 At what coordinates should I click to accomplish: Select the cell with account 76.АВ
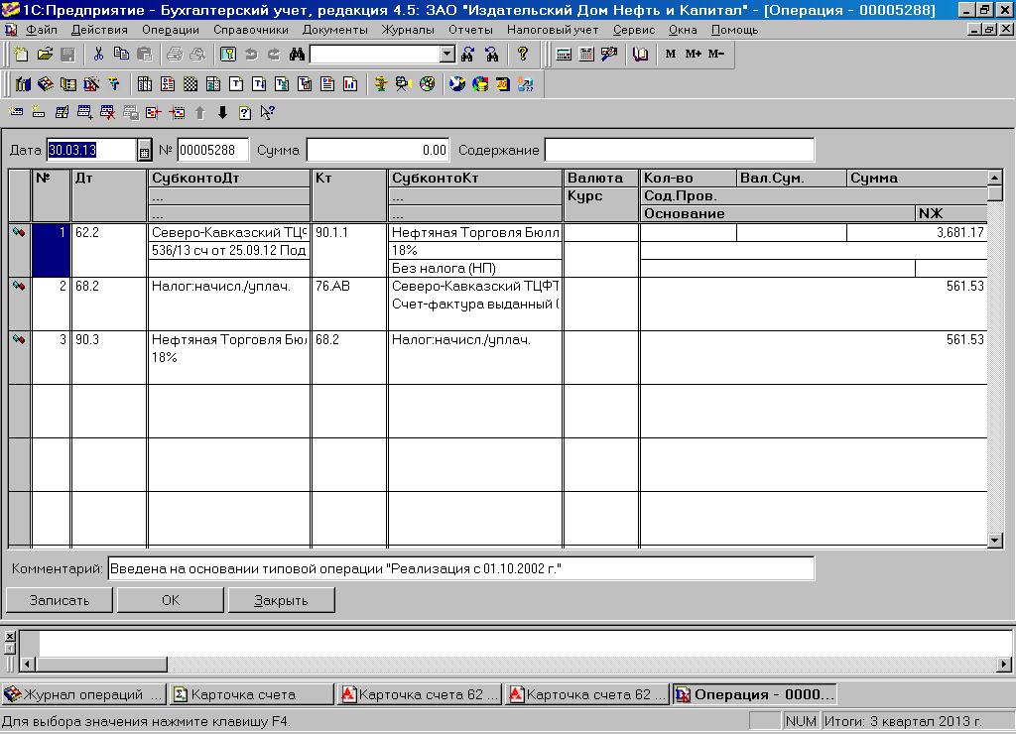coord(348,287)
